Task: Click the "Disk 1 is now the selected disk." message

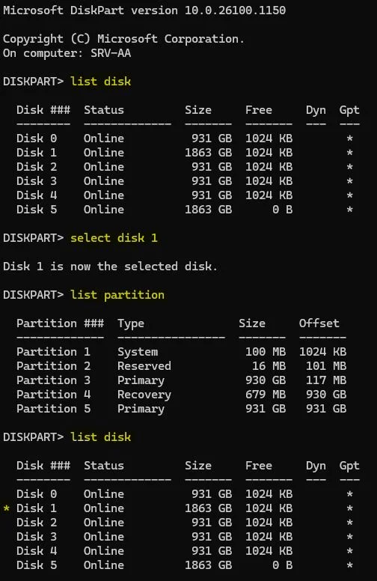Action: pyautogui.click(x=111, y=267)
